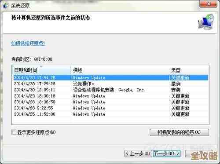Select restore point 2014/4/30 12:09:11

click(x=111, y=90)
